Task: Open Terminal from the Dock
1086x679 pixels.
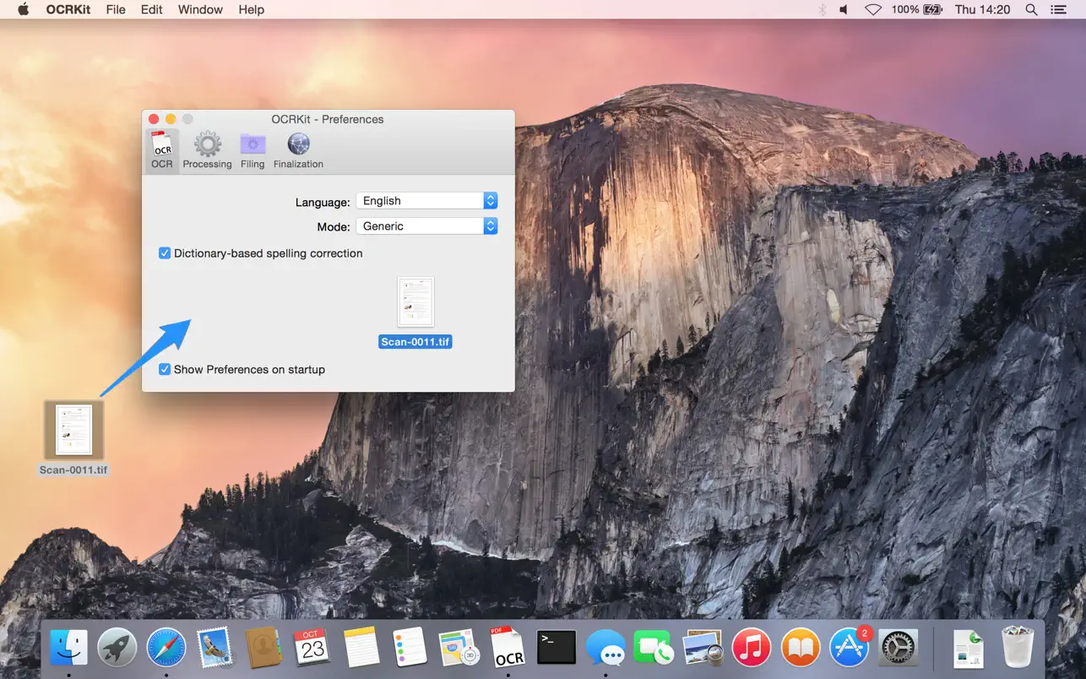Action: tap(557, 648)
